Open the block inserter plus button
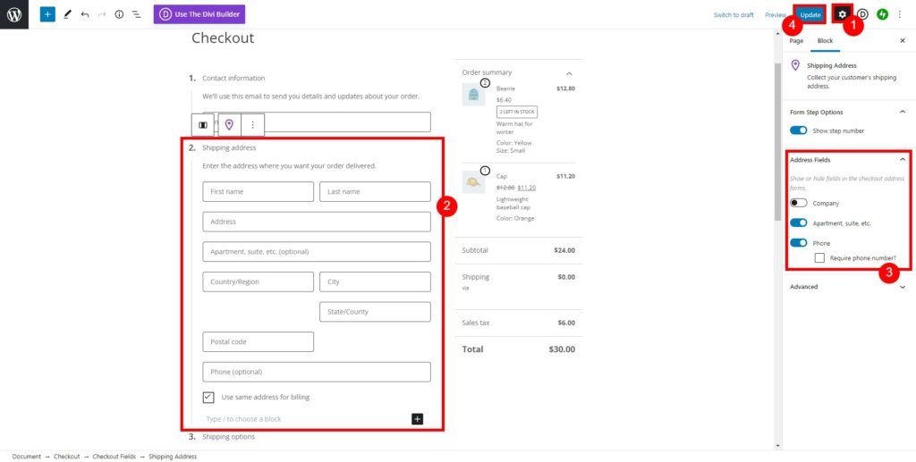 tap(47, 14)
